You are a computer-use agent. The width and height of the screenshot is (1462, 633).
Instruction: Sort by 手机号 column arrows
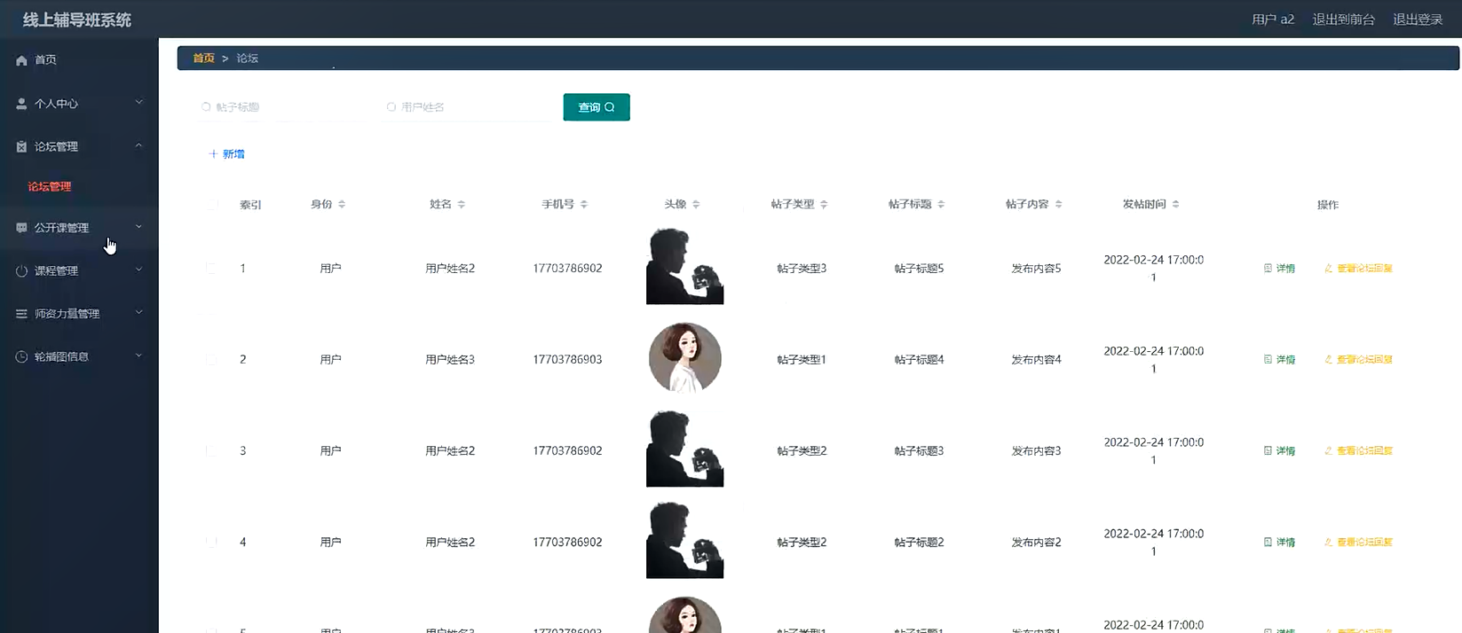click(584, 205)
